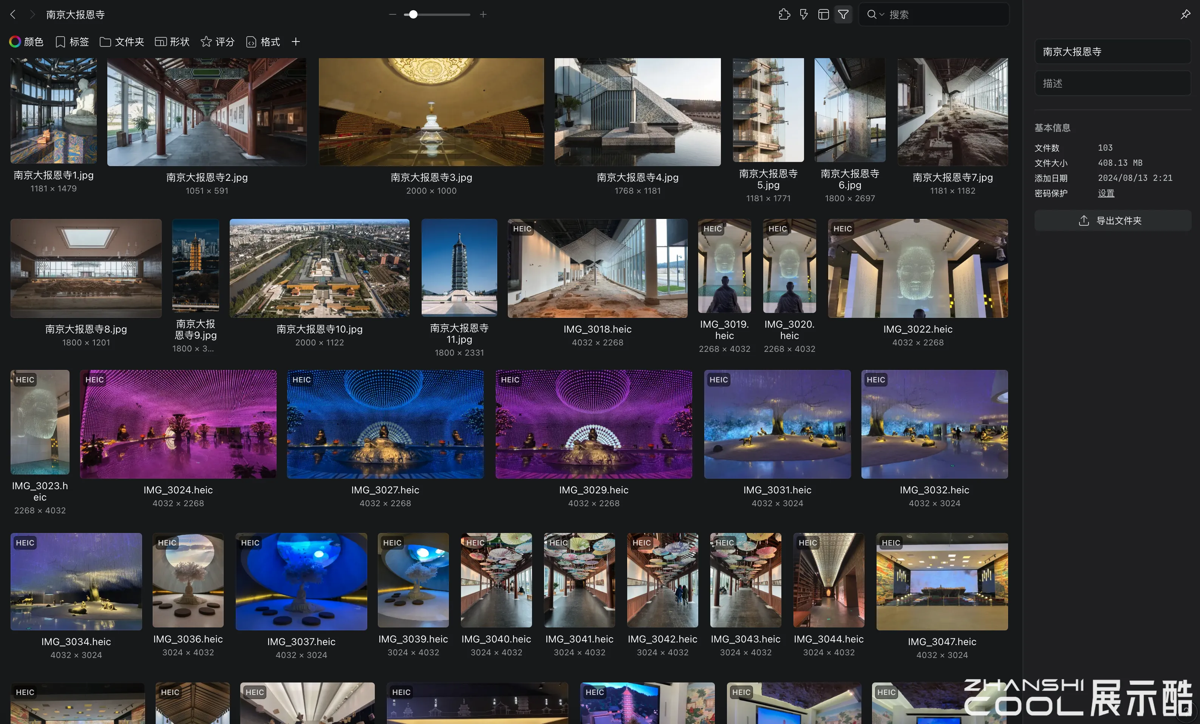Select umbrella corridor thumbnail IMG_3040.heic
The height and width of the screenshot is (724, 1200).
pyautogui.click(x=496, y=580)
